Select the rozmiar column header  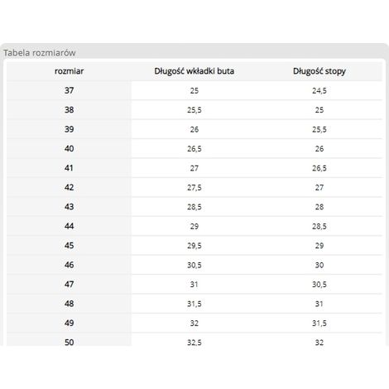(x=69, y=71)
